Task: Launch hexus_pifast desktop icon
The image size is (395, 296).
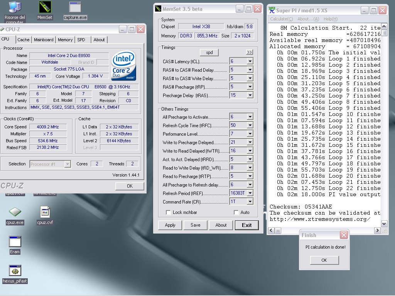Action: point(15,274)
